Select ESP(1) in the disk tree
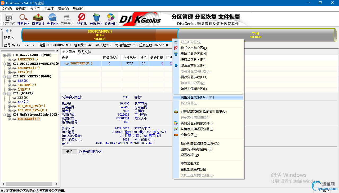This screenshot has width=339, height=193. pos(23,102)
